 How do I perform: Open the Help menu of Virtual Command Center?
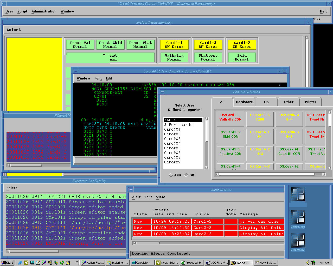point(324,11)
